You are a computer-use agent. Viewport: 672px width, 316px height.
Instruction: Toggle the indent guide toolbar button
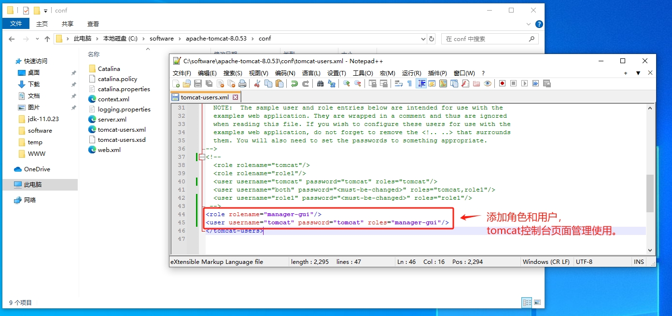421,83
